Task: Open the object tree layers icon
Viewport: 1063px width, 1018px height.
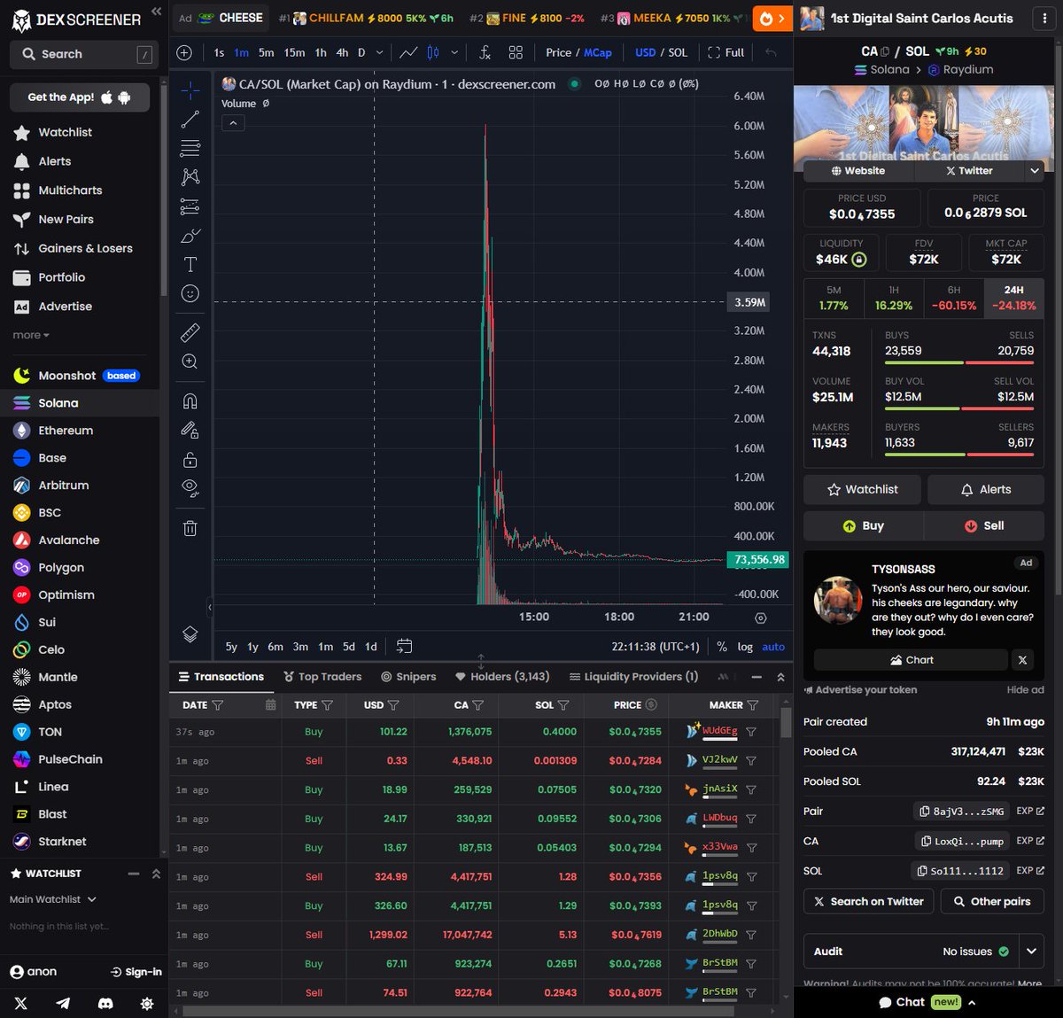Action: tap(190, 634)
